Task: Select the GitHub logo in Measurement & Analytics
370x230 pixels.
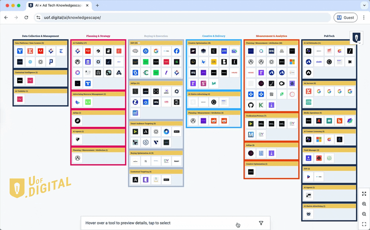Action: tap(251, 105)
